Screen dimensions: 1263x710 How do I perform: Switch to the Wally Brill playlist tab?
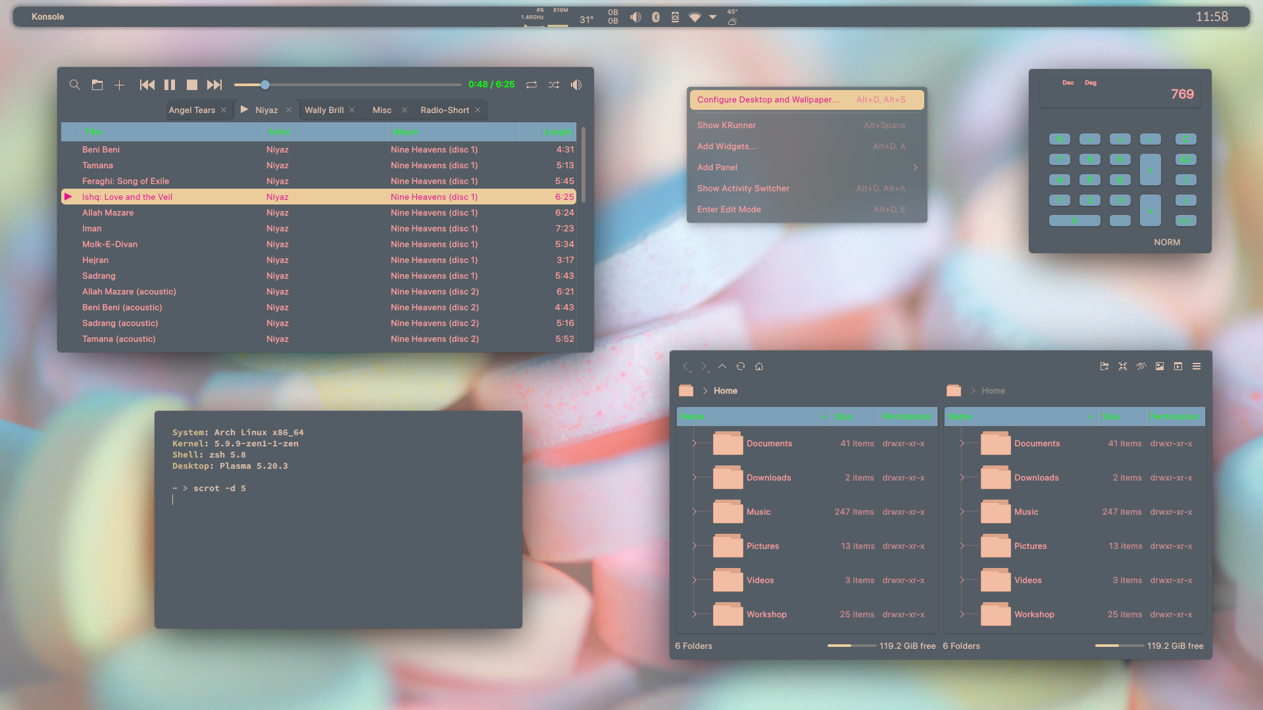pos(324,110)
